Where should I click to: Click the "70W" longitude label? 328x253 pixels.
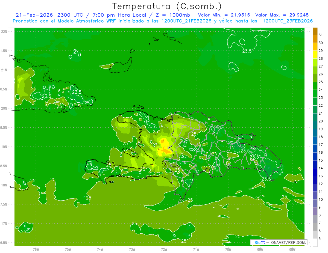tap(228, 249)
